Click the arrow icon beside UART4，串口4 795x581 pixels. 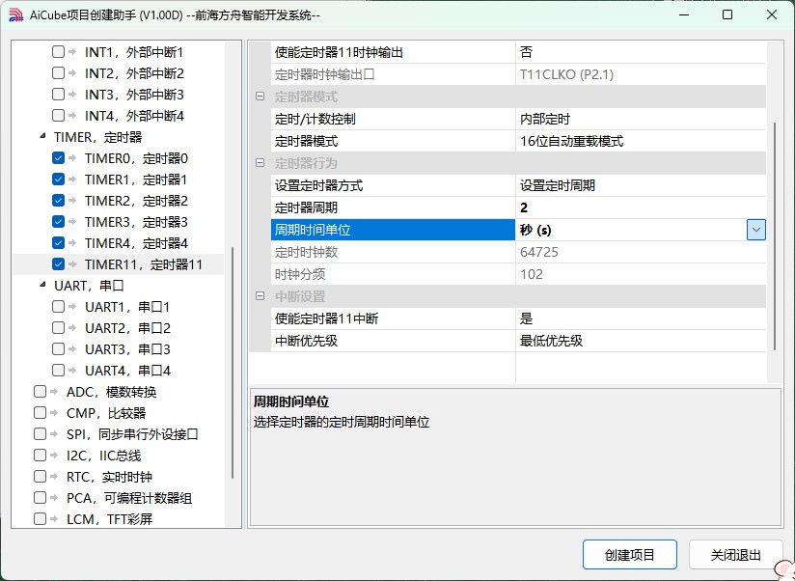[x=72, y=370]
